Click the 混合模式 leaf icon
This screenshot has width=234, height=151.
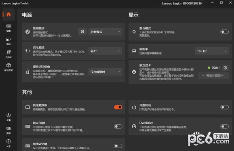[134, 31]
